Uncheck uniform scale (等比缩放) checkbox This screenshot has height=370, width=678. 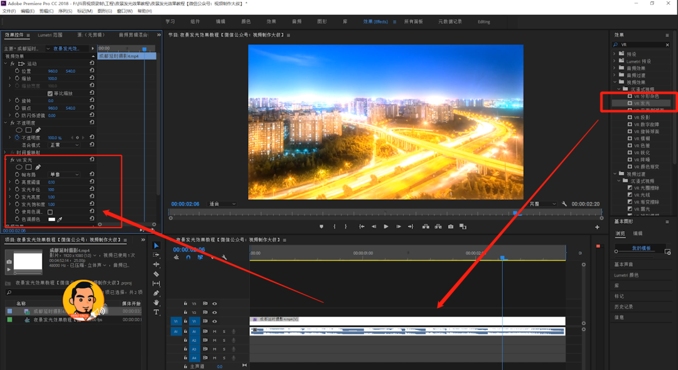click(x=50, y=93)
